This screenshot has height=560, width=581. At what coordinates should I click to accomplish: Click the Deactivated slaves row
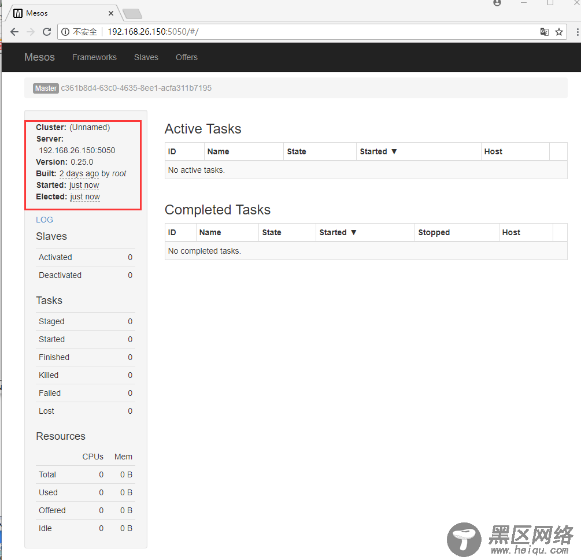click(x=86, y=275)
